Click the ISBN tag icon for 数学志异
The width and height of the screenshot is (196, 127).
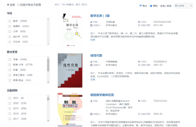tap(139, 22)
